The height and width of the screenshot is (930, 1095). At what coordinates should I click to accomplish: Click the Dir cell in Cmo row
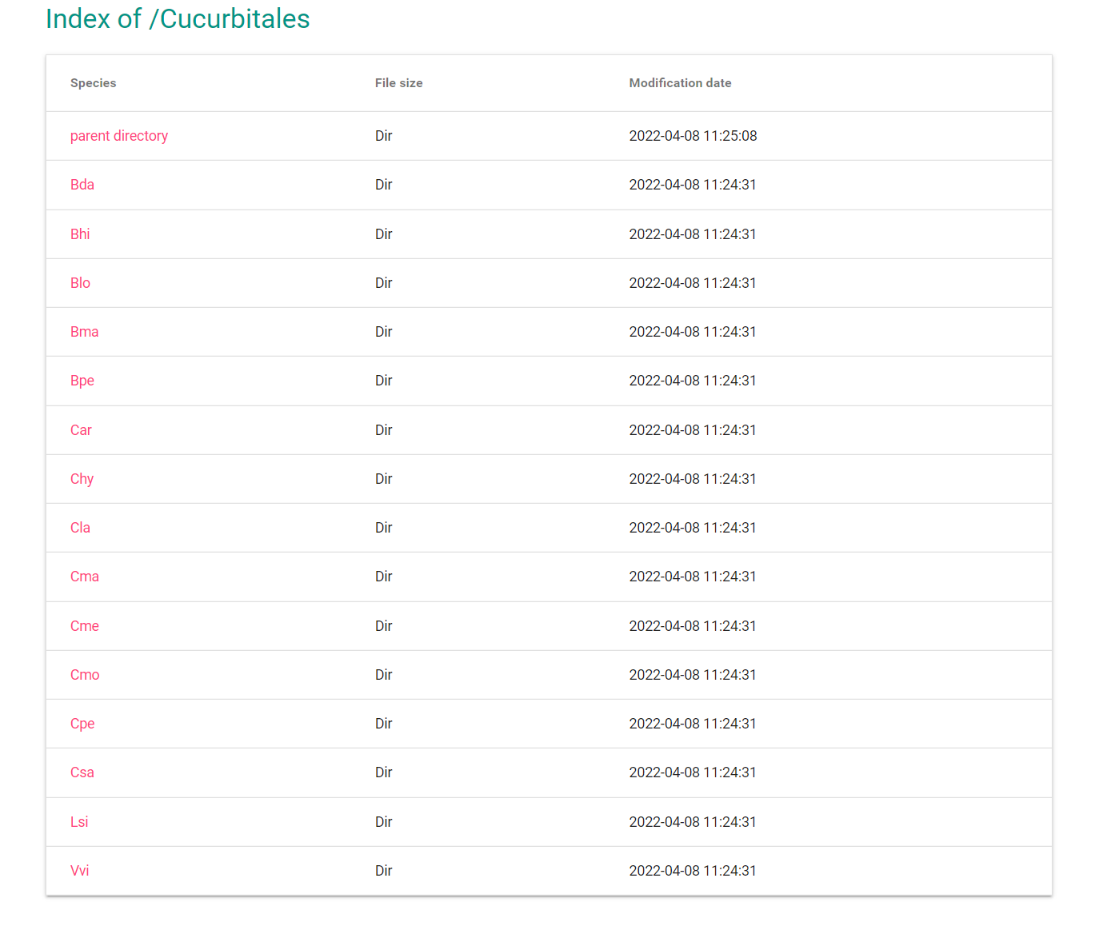[x=384, y=675]
